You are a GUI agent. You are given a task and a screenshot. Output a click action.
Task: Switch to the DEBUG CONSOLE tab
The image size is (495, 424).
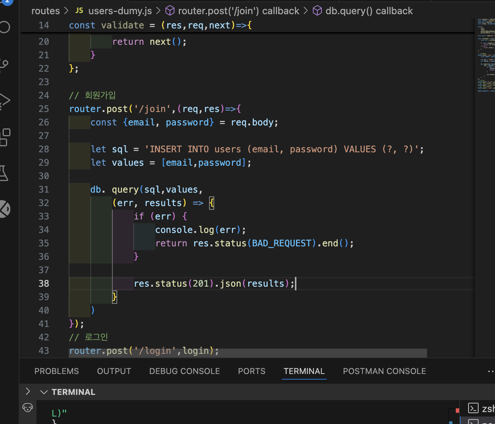[184, 371]
